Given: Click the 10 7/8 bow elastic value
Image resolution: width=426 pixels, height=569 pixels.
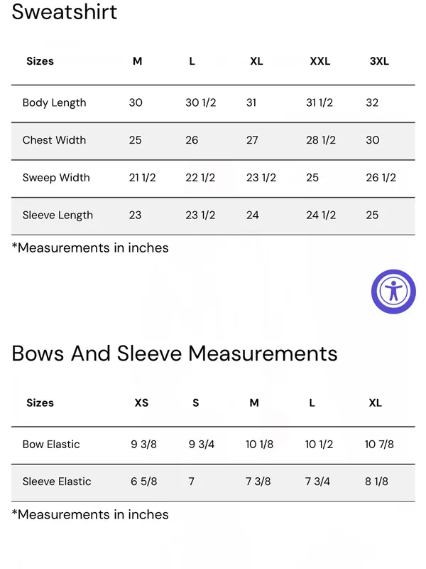Looking at the screenshot, I should (x=379, y=445).
